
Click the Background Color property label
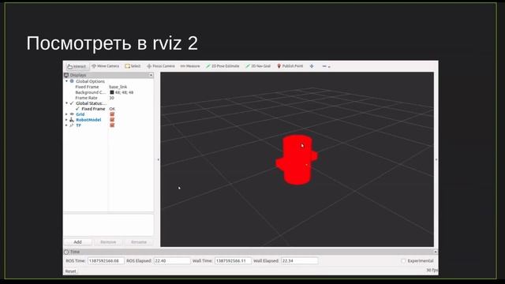pos(90,92)
